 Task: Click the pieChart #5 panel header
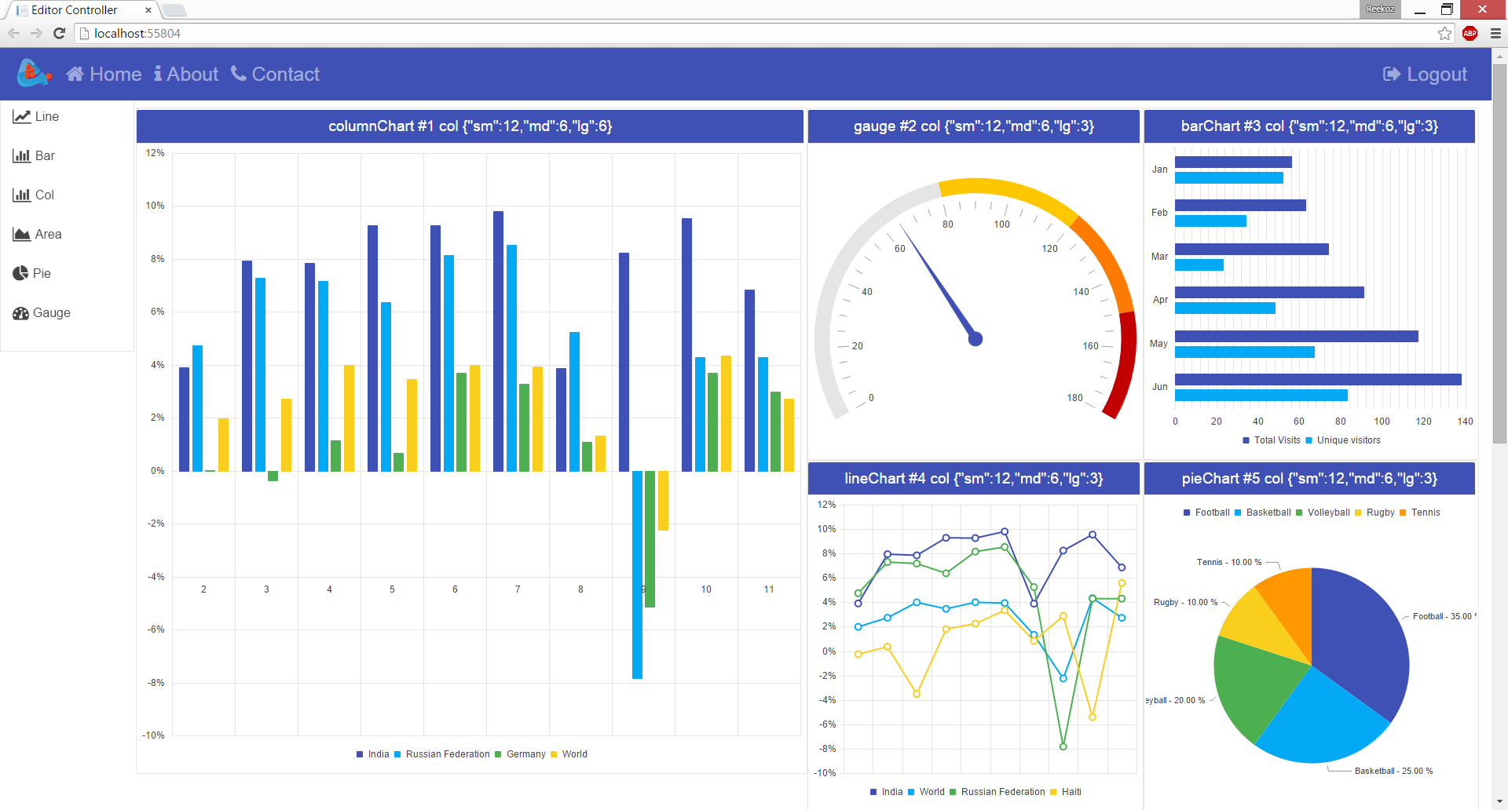pyautogui.click(x=1309, y=479)
